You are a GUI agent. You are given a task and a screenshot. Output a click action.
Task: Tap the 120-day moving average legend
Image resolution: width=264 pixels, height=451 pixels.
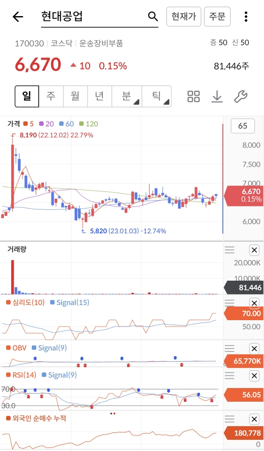pos(89,124)
